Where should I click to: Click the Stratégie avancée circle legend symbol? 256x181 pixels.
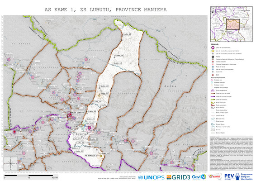[x=212, y=82]
